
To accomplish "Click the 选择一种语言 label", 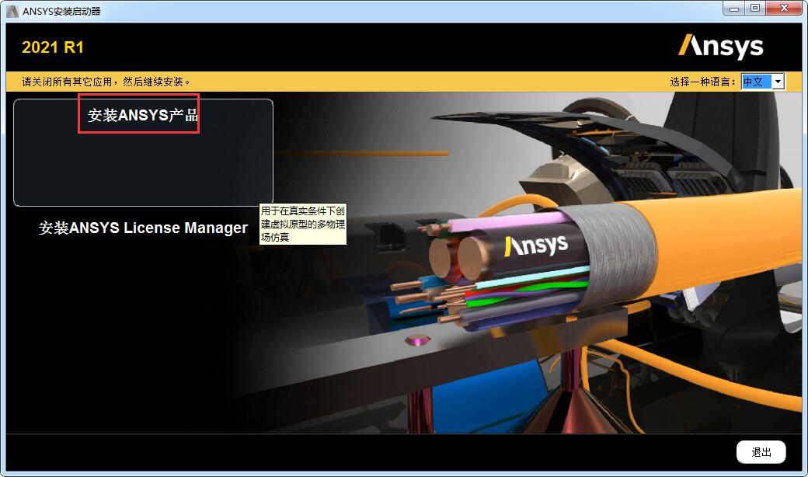I will point(703,82).
